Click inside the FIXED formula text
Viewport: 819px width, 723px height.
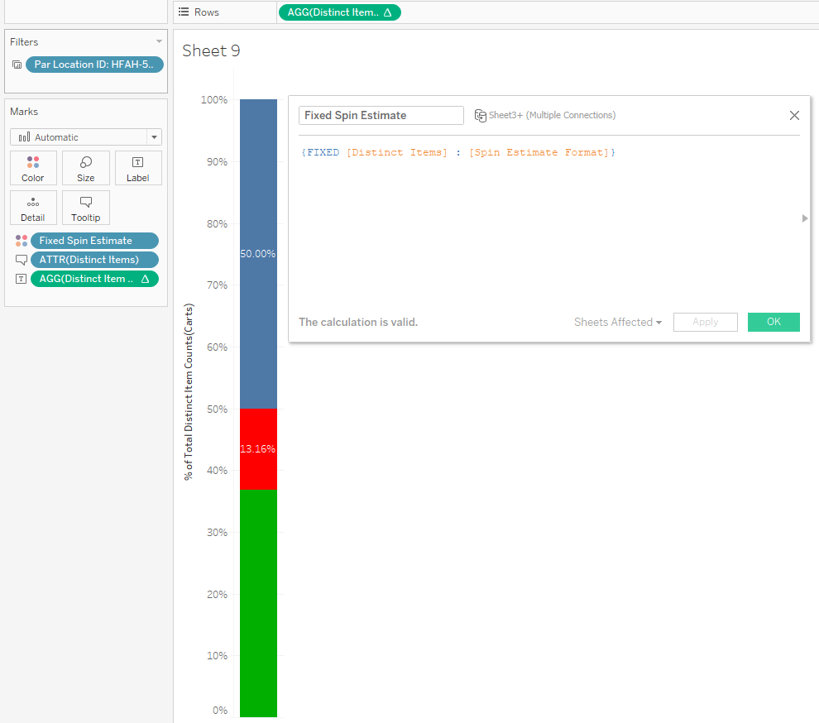pos(458,152)
